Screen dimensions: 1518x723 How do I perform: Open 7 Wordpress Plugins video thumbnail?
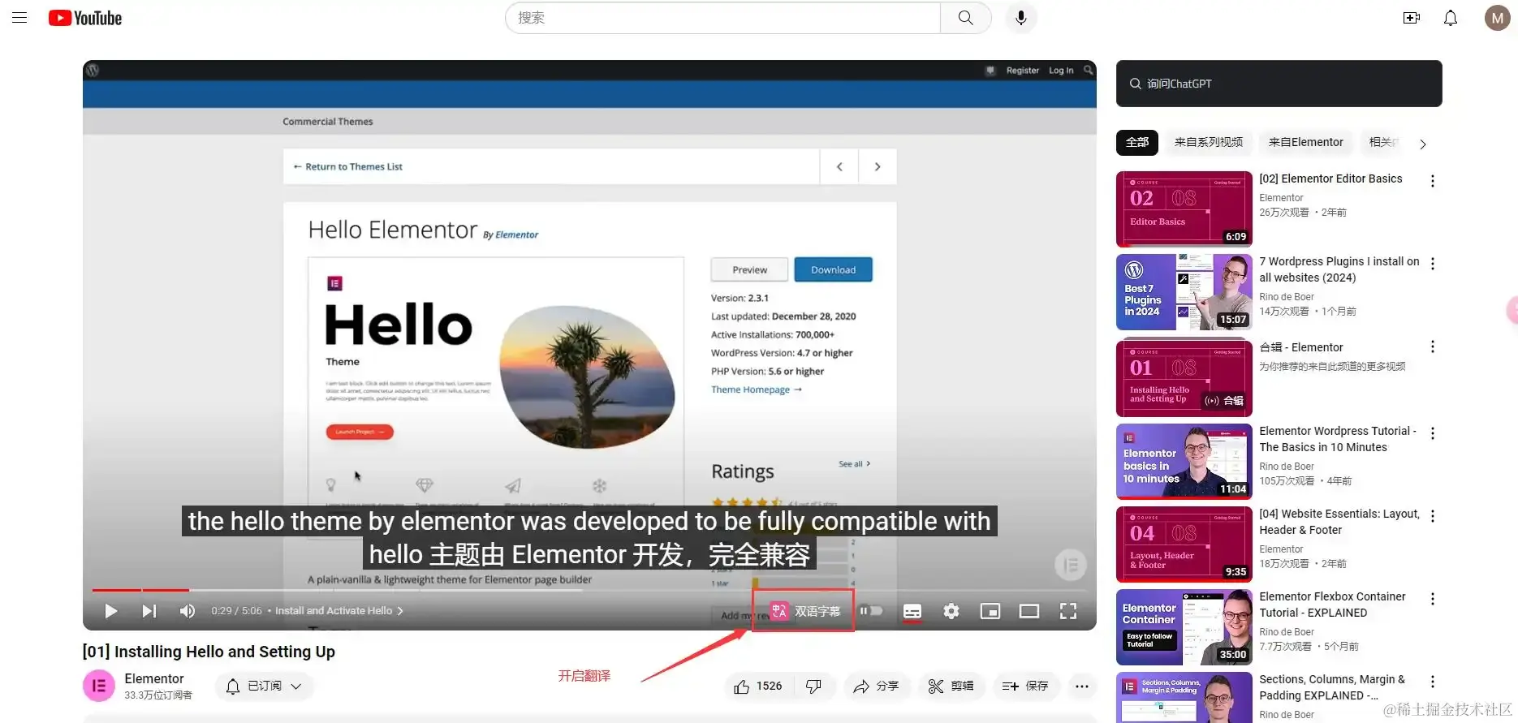click(1184, 292)
